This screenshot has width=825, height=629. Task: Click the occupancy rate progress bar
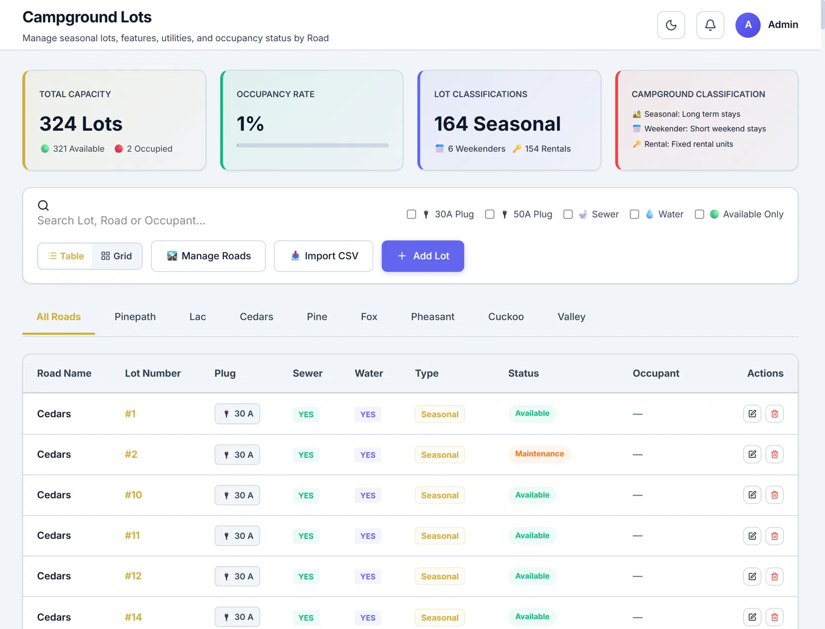click(312, 145)
